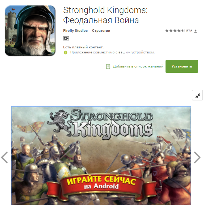Click Добавить в список желаний link
The image size is (205, 205).
coord(138,66)
